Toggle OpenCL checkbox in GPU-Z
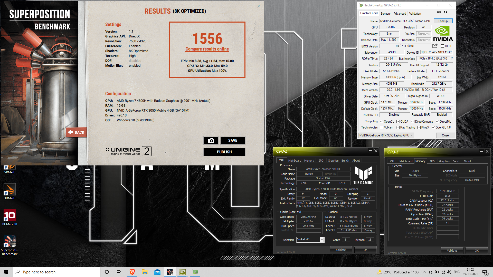493x277 pixels. (382, 122)
